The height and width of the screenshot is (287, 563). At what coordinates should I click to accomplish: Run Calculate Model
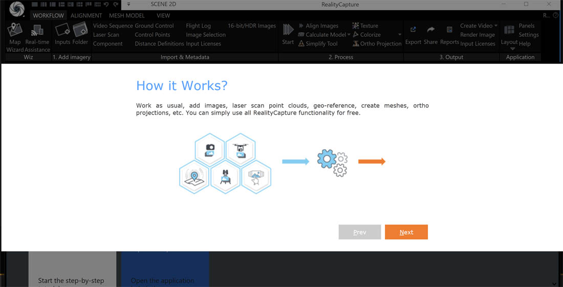coord(322,35)
